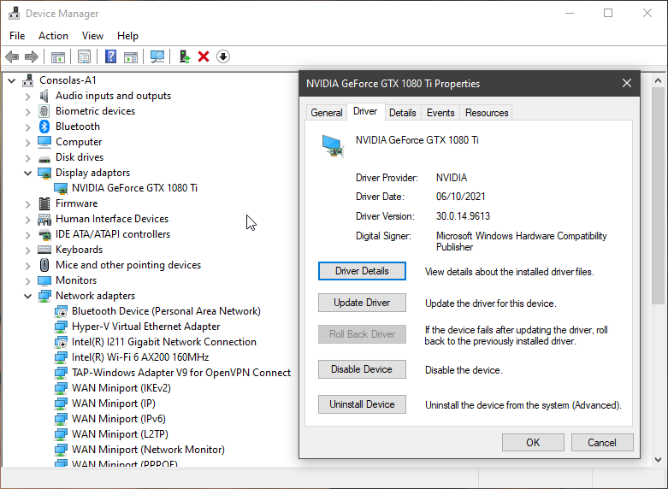Viewport: 668px width, 489px height.
Task: Click the Disable device down-arrow toolbar icon
Action: point(223,56)
